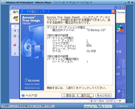Image resolution: width=135 pixels, height=109 pixels.
Task: Click the ローカル コンピュータ status bar entry
Action: pyautogui.click(x=107, y=101)
